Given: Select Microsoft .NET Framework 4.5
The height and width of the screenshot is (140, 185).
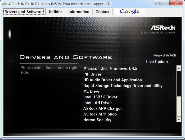Looking at the screenshot, I should pos(110,68).
